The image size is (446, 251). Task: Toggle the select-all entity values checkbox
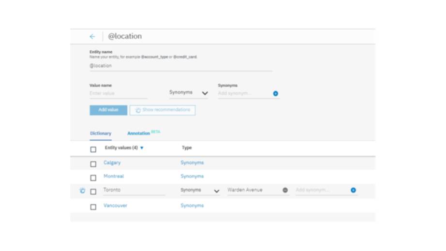(x=93, y=149)
